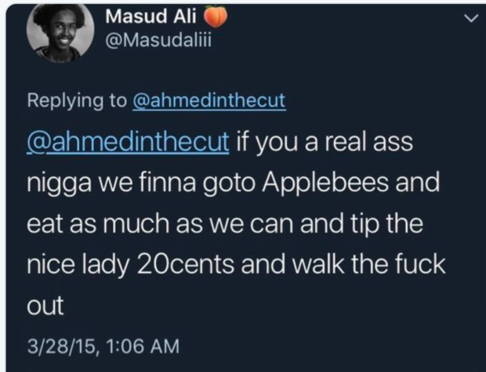Screen dimensions: 486x372
Task: Click the word "out" on the last line
Action: (x=45, y=305)
